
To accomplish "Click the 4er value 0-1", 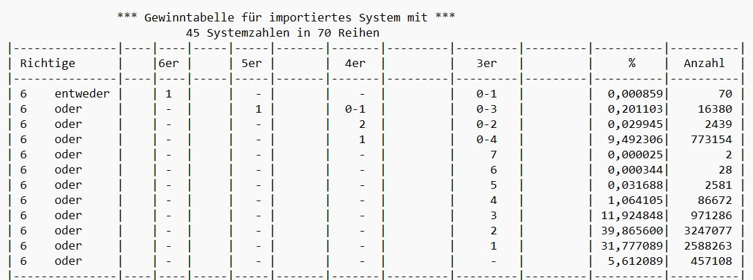I will 355,109.
